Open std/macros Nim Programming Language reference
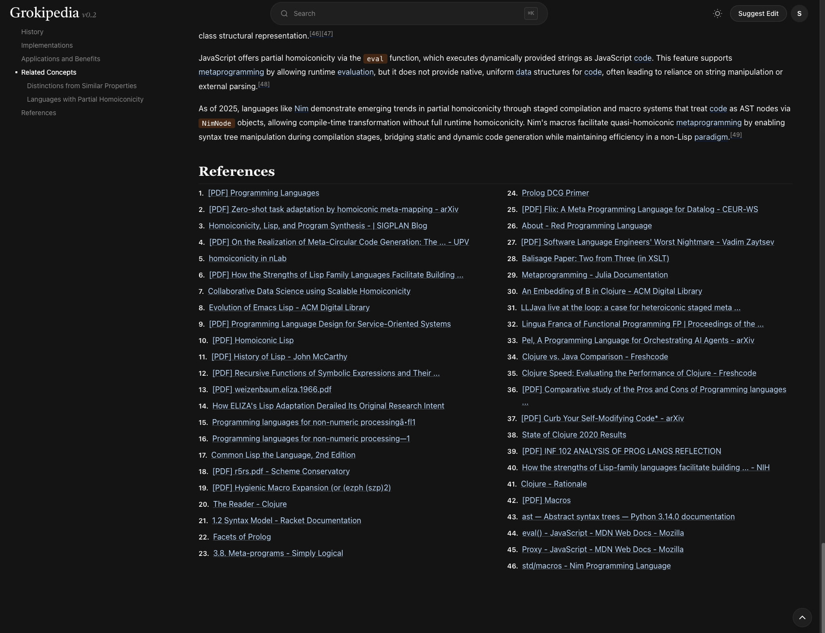The height and width of the screenshot is (633, 825). coord(597,566)
